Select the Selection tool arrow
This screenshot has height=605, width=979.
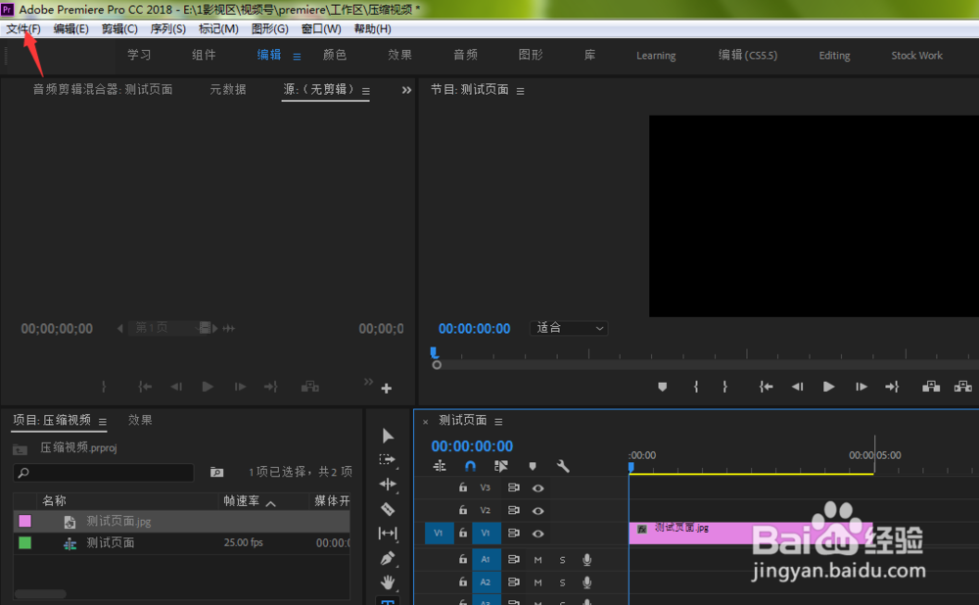click(x=388, y=436)
